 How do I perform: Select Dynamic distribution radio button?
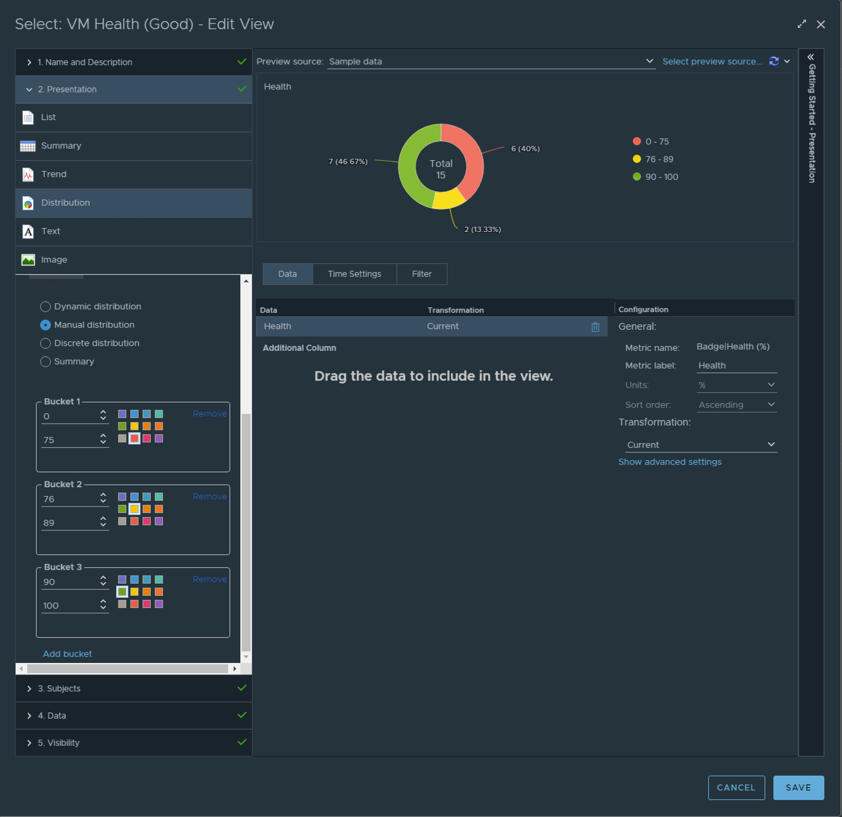point(45,306)
